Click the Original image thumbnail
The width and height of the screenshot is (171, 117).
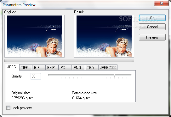click(34, 36)
